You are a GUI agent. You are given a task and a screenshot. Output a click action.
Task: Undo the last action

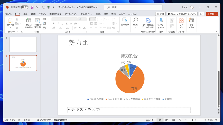37,7
